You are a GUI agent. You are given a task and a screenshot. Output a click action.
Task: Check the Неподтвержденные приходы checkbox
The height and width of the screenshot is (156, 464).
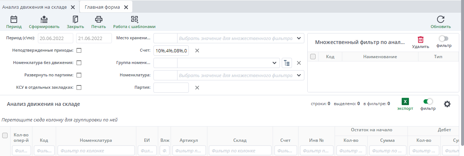[x=79, y=51]
